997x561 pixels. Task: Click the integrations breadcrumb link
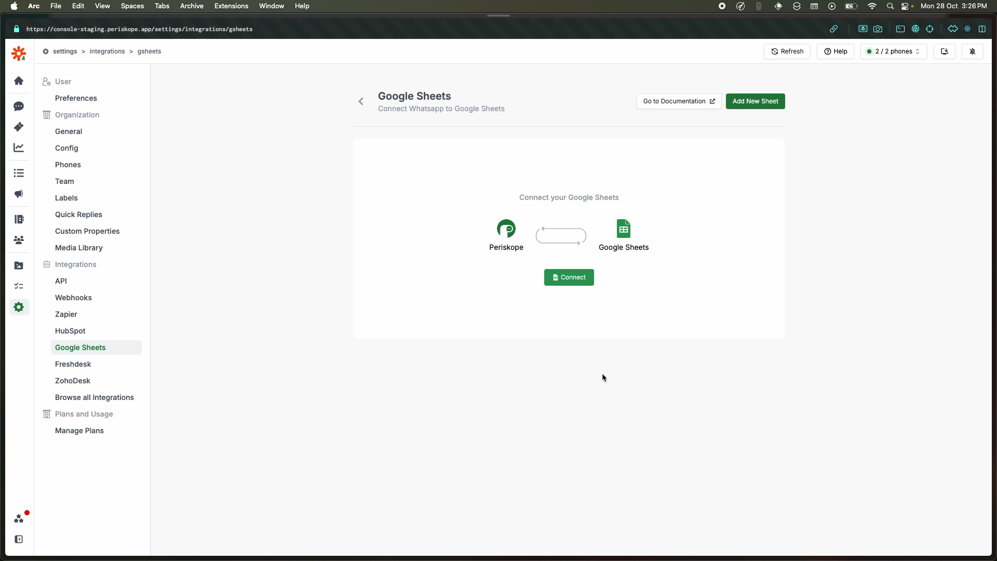pos(107,51)
